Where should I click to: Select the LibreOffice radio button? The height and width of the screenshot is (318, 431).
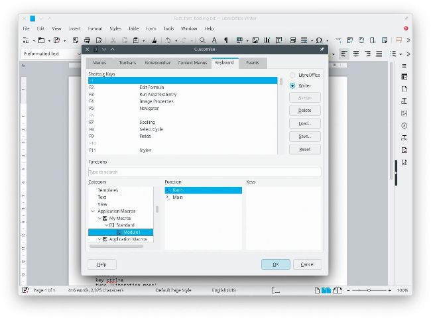point(292,76)
